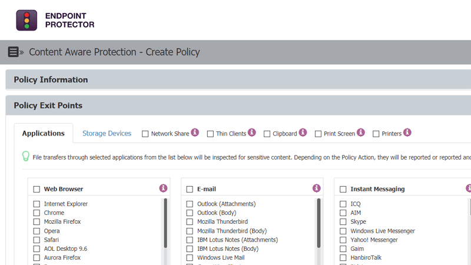The width and height of the screenshot is (471, 265).
Task: Click the info icon next to Thin Clients
Action: [x=252, y=132]
